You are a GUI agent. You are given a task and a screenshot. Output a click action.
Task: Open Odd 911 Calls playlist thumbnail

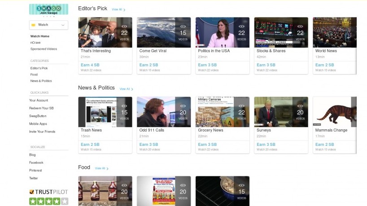(x=164, y=112)
